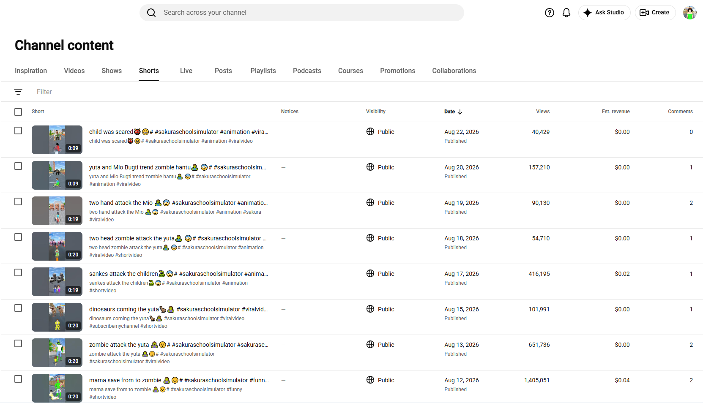Click globe icon for 'two hand attack the Mio' short
Viewport: 703px width, 403px height.
point(370,202)
